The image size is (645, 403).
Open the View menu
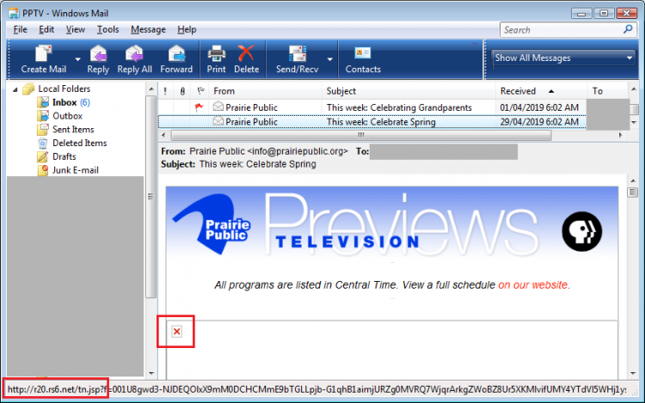coord(76,29)
